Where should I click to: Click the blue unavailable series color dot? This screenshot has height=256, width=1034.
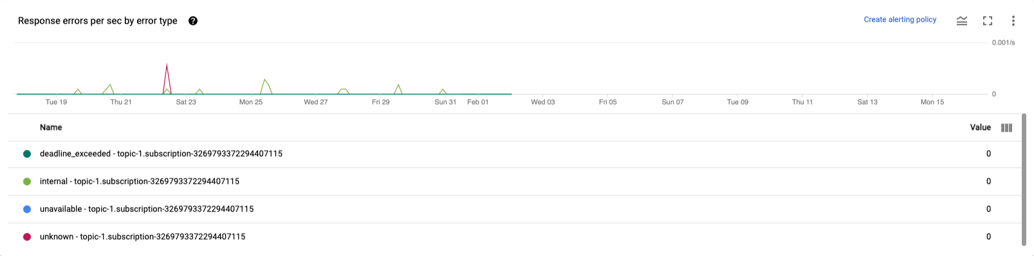27,209
